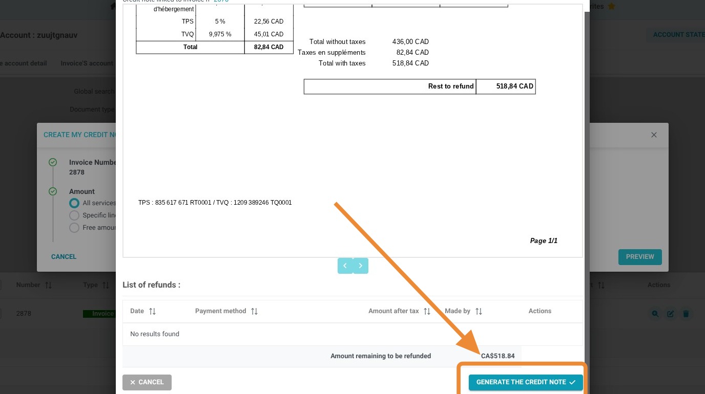Click CANCEL in the credit note wizard
Screen dimensions: 705x394
[64, 257]
